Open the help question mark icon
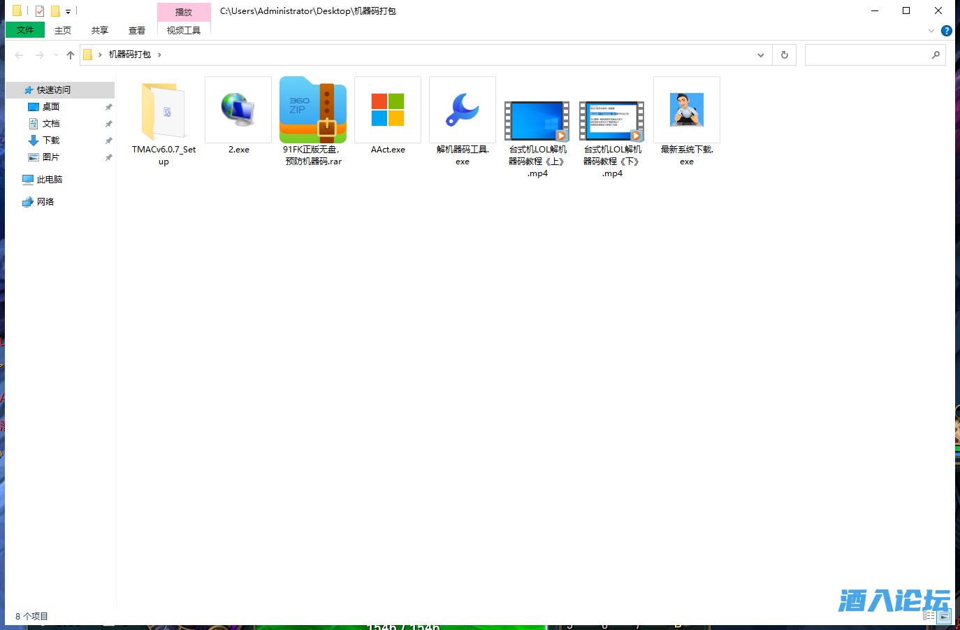The image size is (960, 630). click(x=946, y=31)
